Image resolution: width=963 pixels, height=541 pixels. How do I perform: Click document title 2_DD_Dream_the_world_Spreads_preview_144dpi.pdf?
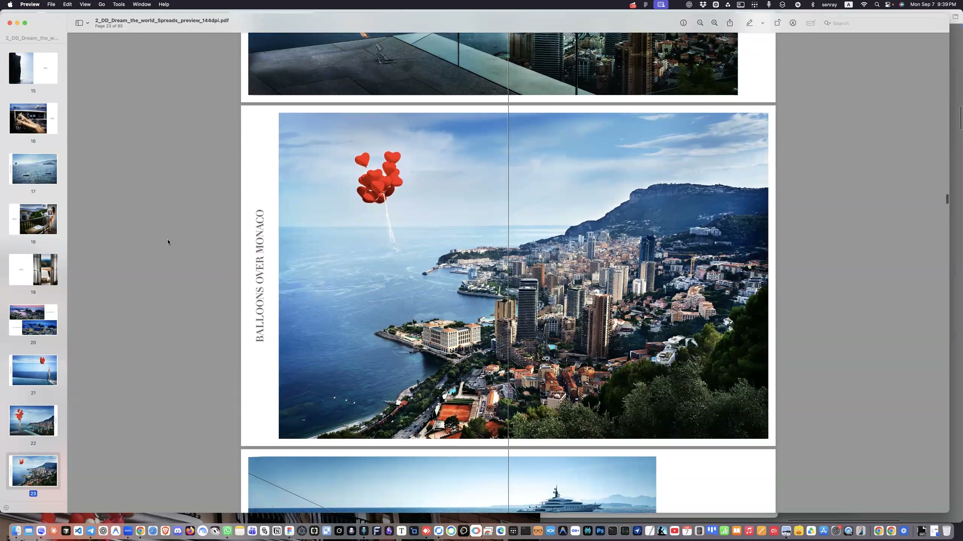click(x=162, y=20)
